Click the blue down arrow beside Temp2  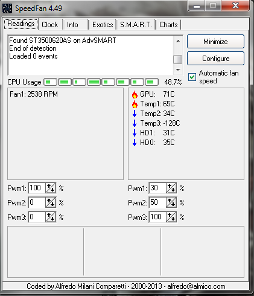(x=135, y=114)
